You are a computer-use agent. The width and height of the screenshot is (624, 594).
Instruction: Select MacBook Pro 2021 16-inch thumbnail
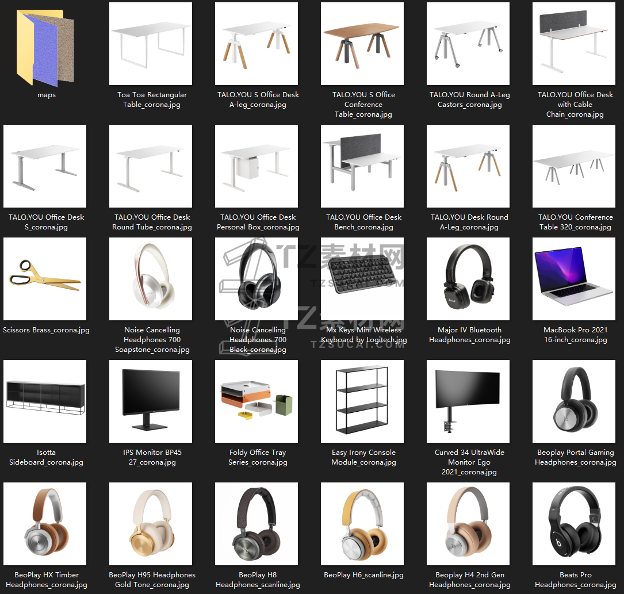(x=575, y=279)
